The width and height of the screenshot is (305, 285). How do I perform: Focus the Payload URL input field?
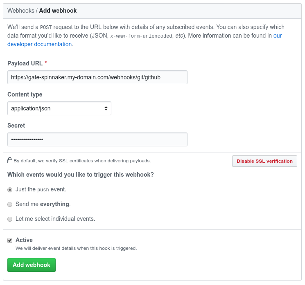pyautogui.click(x=97, y=77)
